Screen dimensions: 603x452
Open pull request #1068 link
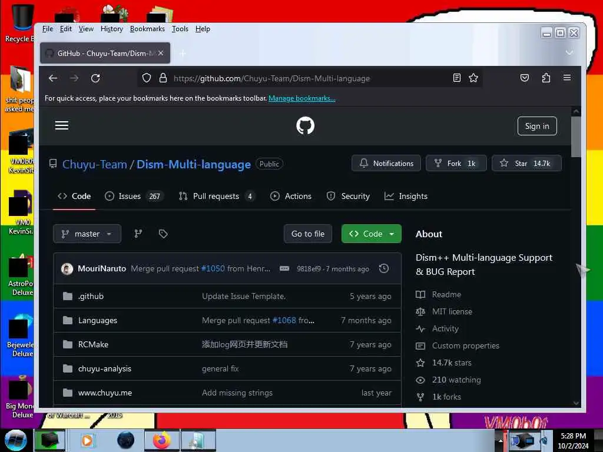(x=284, y=320)
